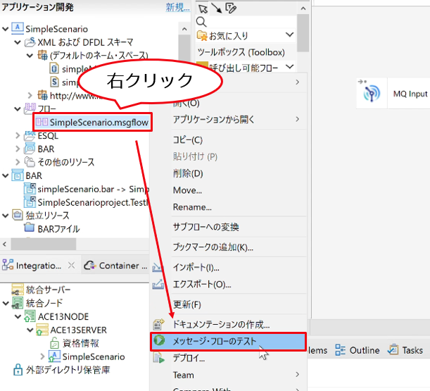Expand the お気に入り palette drawer
The height and width of the screenshot is (391, 430).
click(x=289, y=35)
